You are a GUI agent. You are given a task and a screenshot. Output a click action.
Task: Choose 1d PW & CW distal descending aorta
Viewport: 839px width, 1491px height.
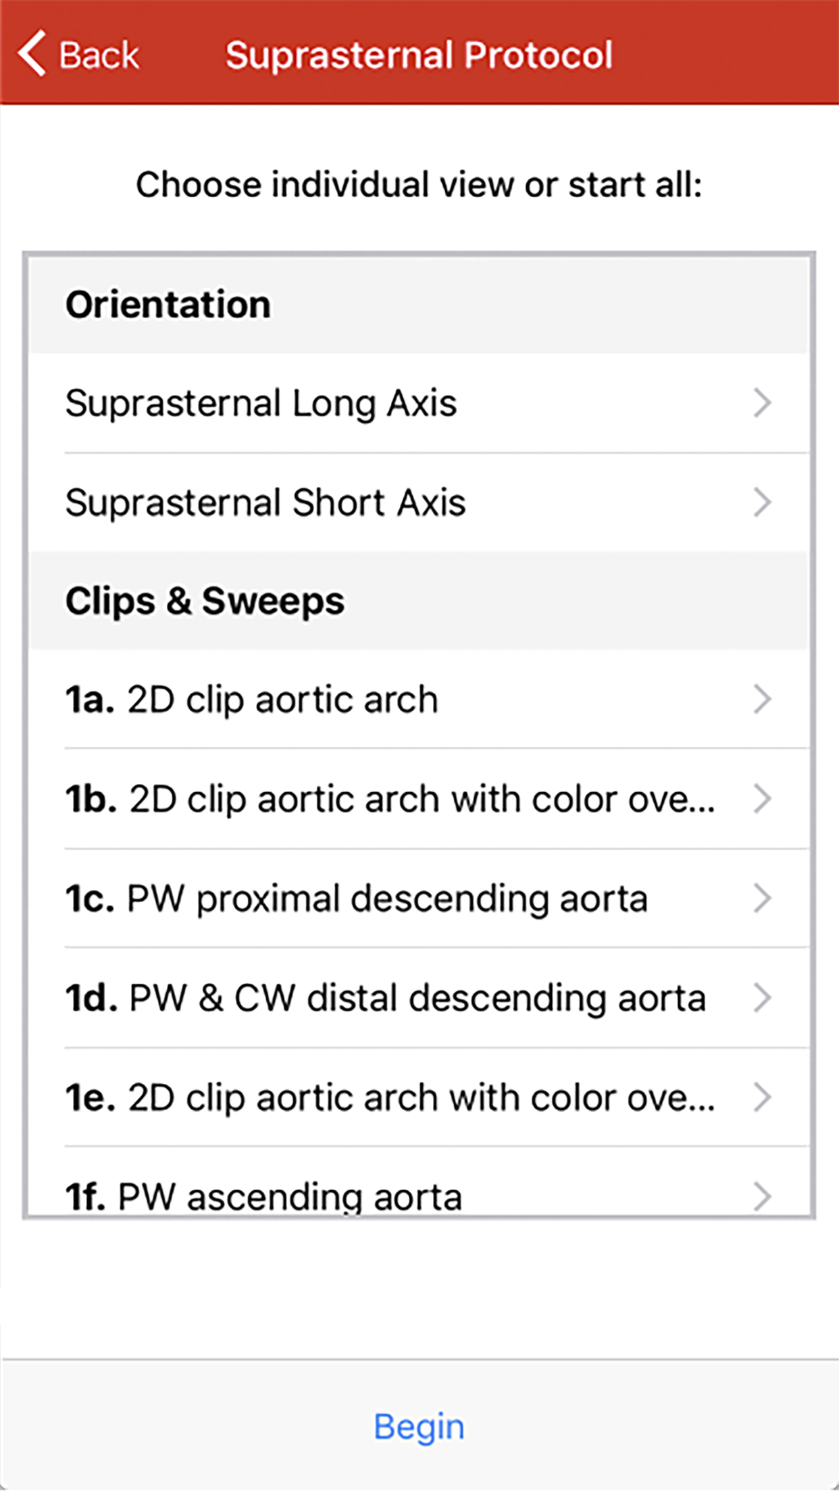(385, 998)
